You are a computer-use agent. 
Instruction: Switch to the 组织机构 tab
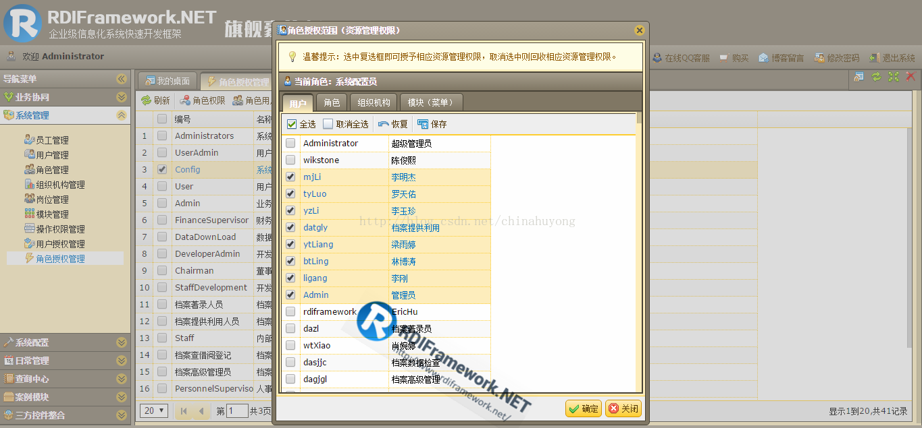(374, 102)
